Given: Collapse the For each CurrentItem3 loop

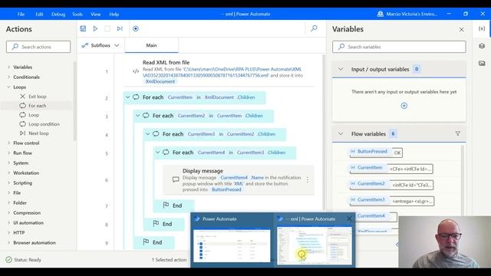Looking at the screenshot, I should 147,134.
